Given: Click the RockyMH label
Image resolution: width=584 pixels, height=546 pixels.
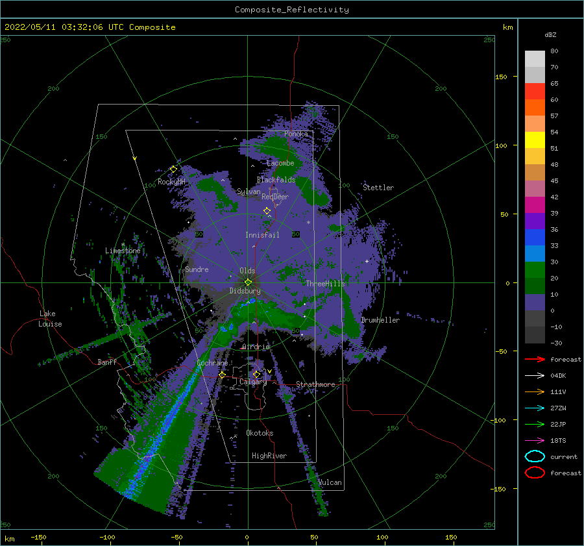Looking at the screenshot, I should click(171, 182).
